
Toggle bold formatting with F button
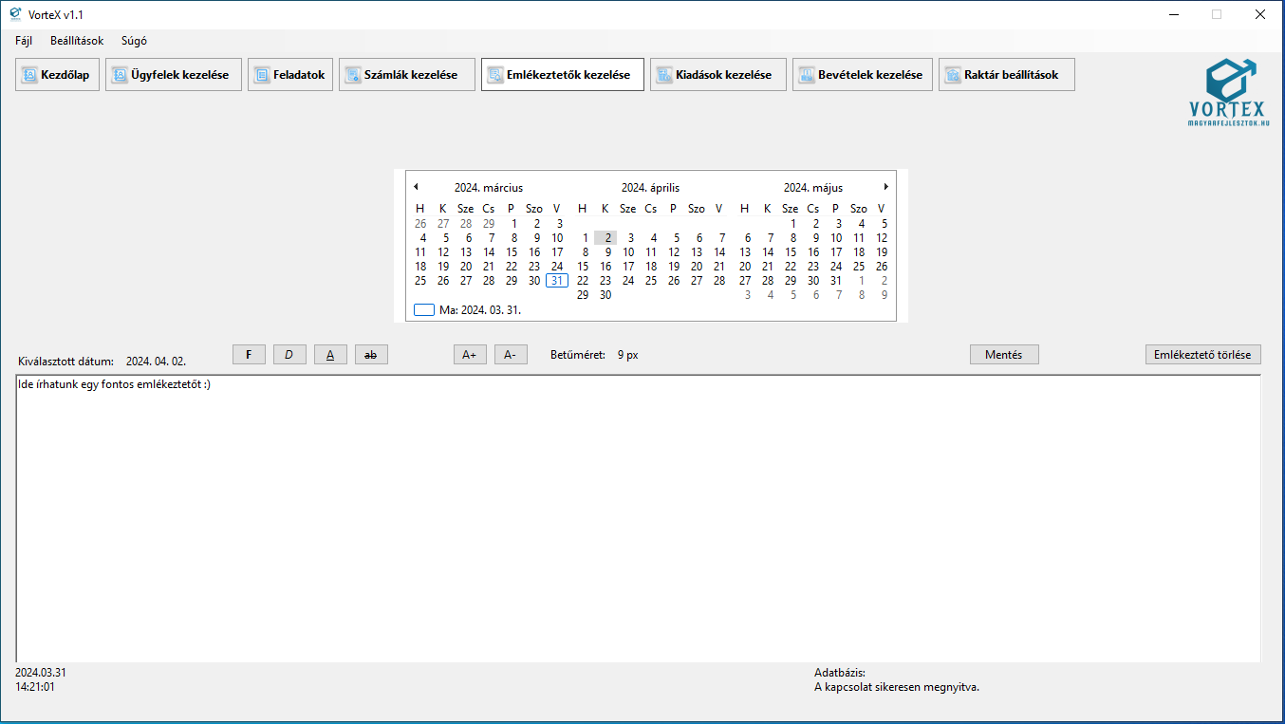point(249,355)
